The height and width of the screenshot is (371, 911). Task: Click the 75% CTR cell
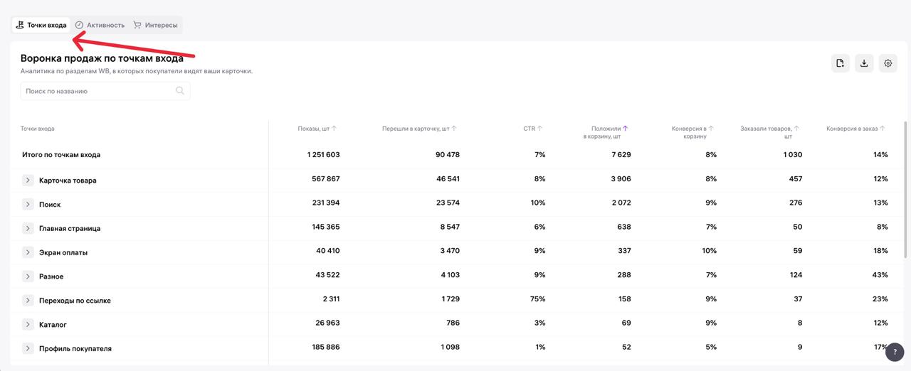(x=538, y=299)
